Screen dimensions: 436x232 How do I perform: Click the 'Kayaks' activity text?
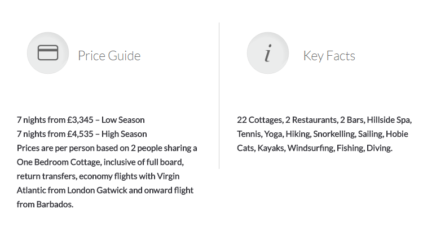coord(271,148)
